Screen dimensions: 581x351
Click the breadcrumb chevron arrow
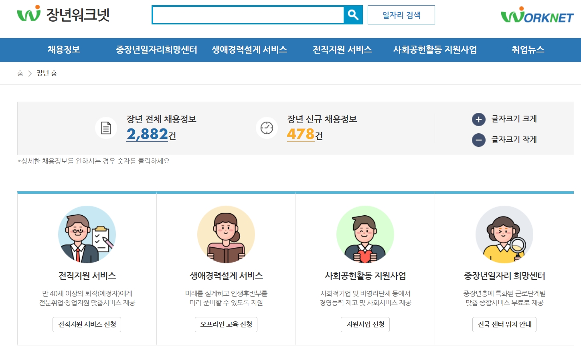[30, 73]
